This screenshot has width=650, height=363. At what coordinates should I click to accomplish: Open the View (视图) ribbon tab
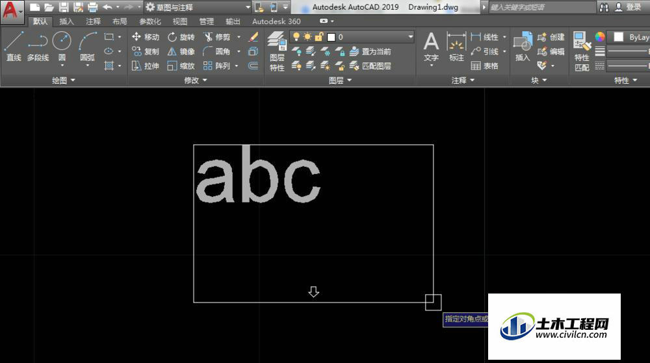[x=179, y=21]
